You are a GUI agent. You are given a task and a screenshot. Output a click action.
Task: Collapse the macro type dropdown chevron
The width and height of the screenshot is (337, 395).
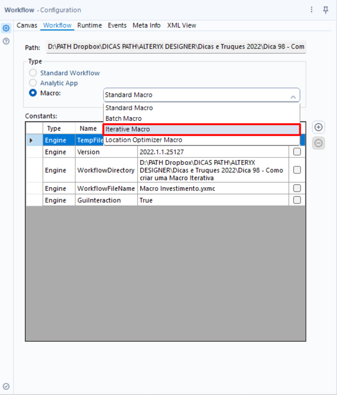[293, 97]
